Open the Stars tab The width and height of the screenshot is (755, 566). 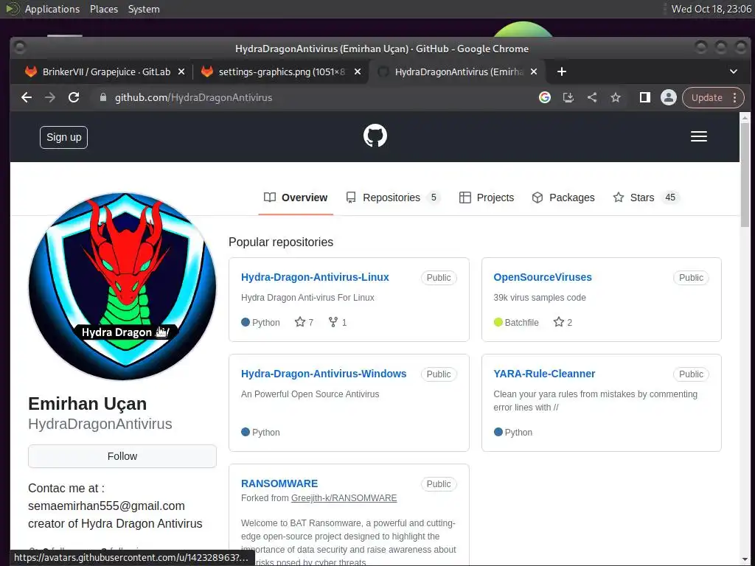(x=645, y=198)
